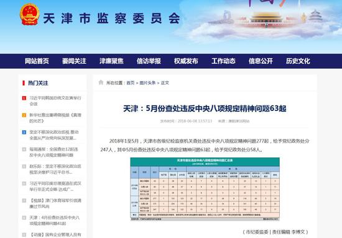
Task: Click the blue number 3 rank badge
Action: tap(24, 132)
